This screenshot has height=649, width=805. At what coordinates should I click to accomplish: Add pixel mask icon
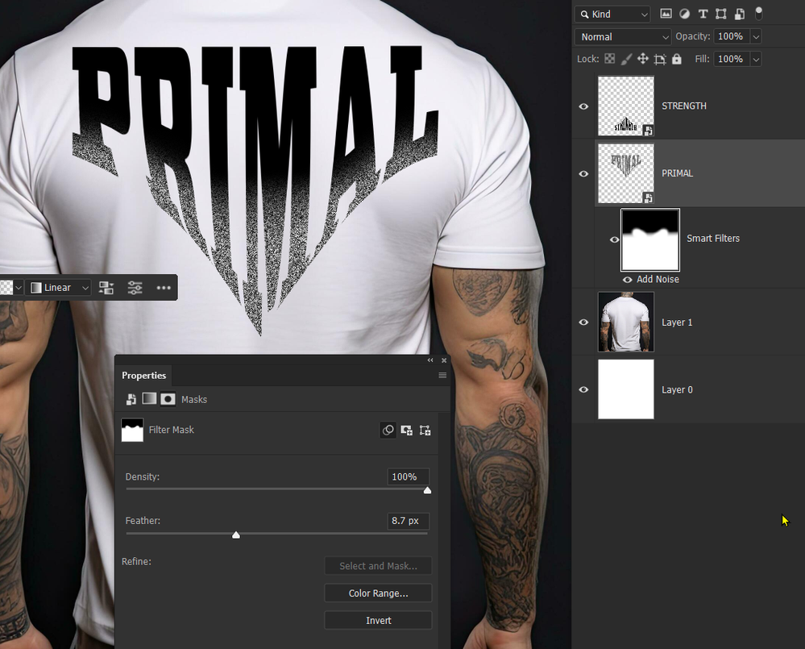click(407, 431)
